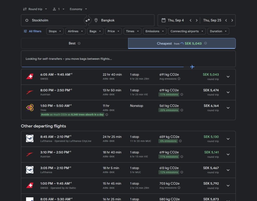Open the passenger count dropdown
The width and height of the screenshot is (257, 201).
pos(58,9)
